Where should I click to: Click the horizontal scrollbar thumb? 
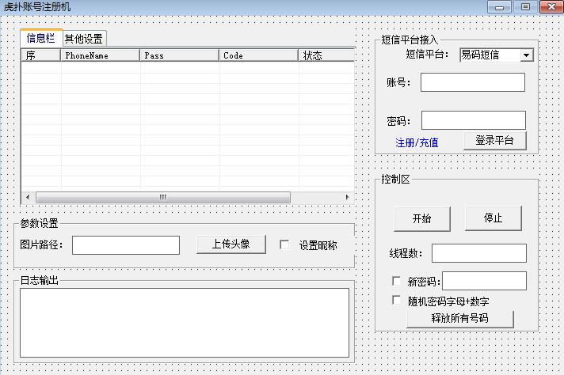point(163,197)
